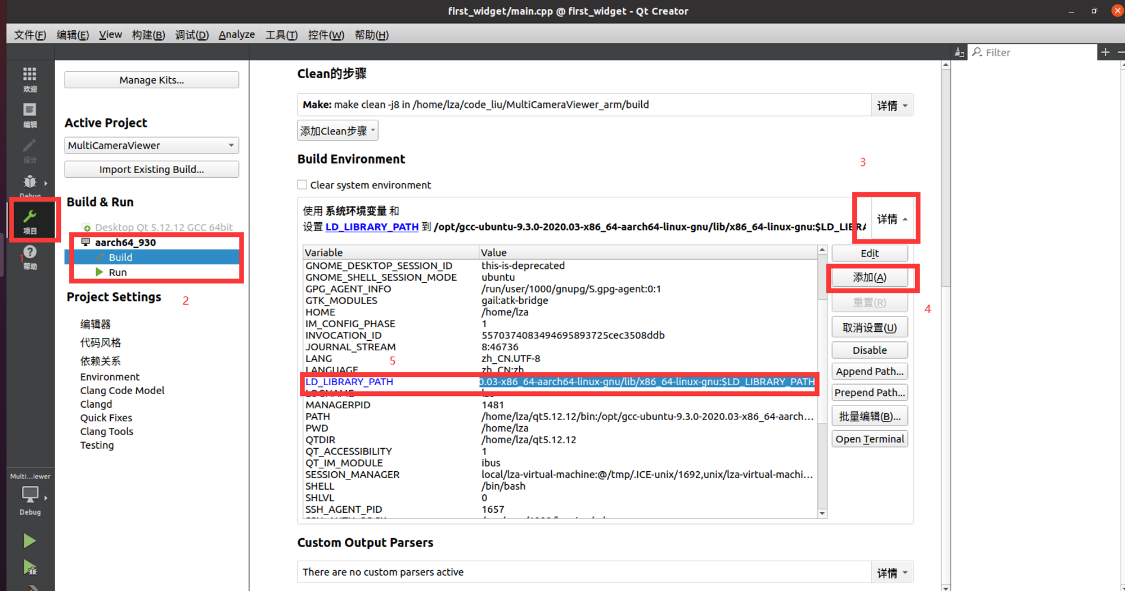Expand 详情 for make clean step
The height and width of the screenshot is (591, 1125).
[892, 105]
